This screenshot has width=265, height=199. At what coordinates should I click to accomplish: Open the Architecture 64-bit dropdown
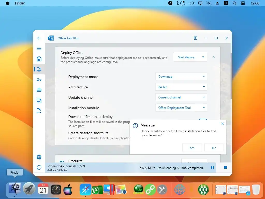click(x=181, y=87)
